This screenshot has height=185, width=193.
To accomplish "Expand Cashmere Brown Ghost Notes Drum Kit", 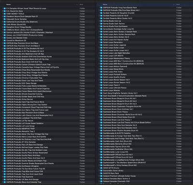I will pos(99,117).
